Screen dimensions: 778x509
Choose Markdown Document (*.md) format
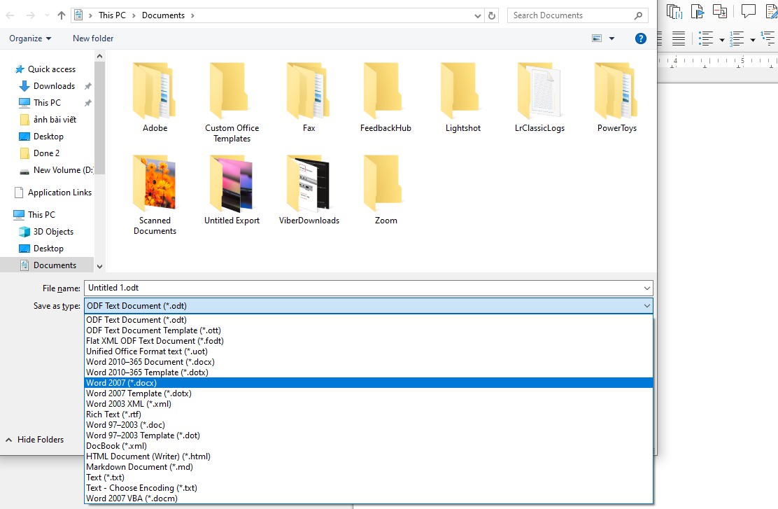point(369,467)
